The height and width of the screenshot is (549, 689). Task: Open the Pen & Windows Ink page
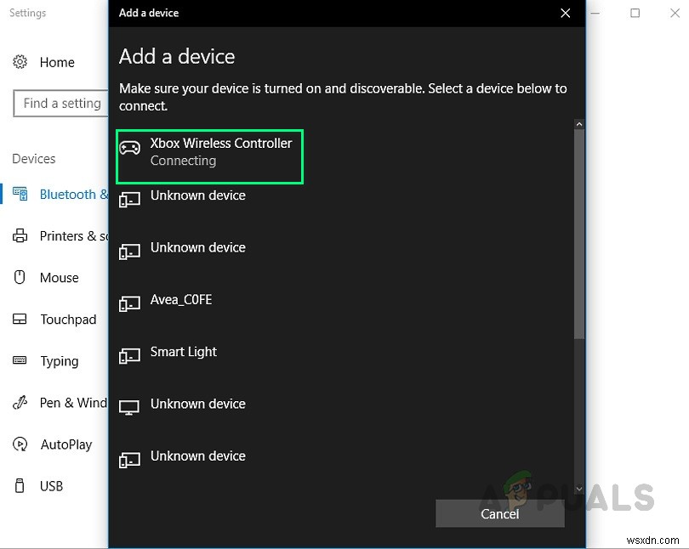click(x=73, y=403)
